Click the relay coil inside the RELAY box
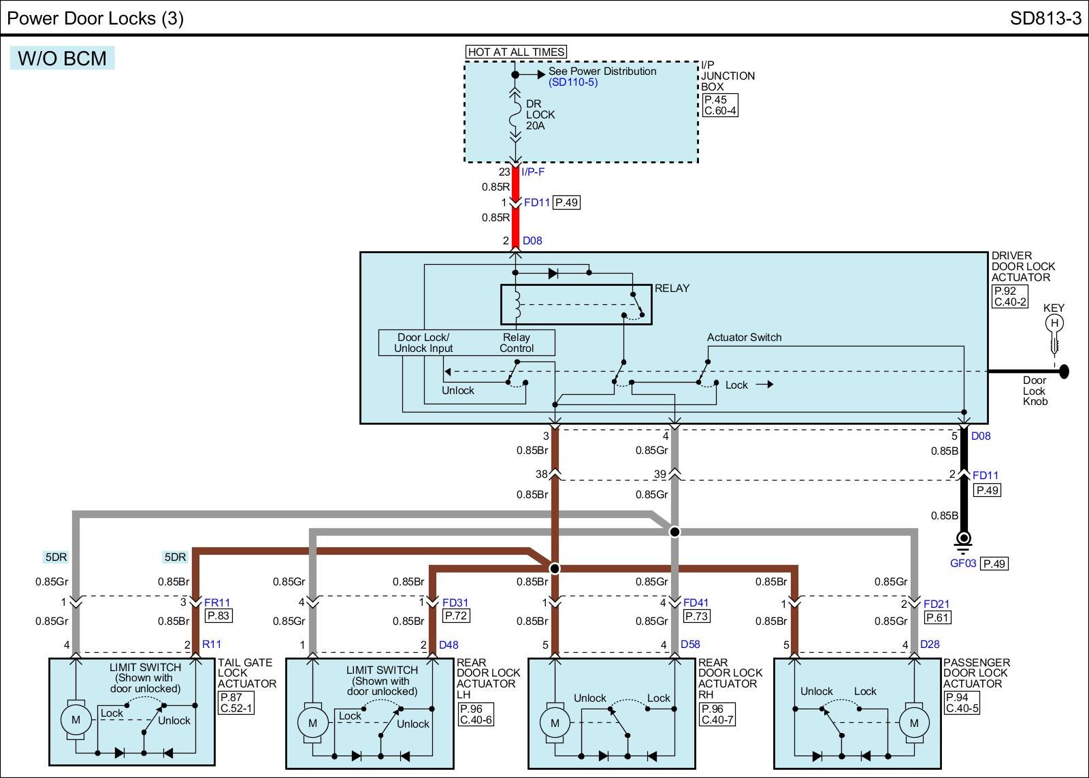This screenshot has width=1089, height=778. [x=517, y=306]
